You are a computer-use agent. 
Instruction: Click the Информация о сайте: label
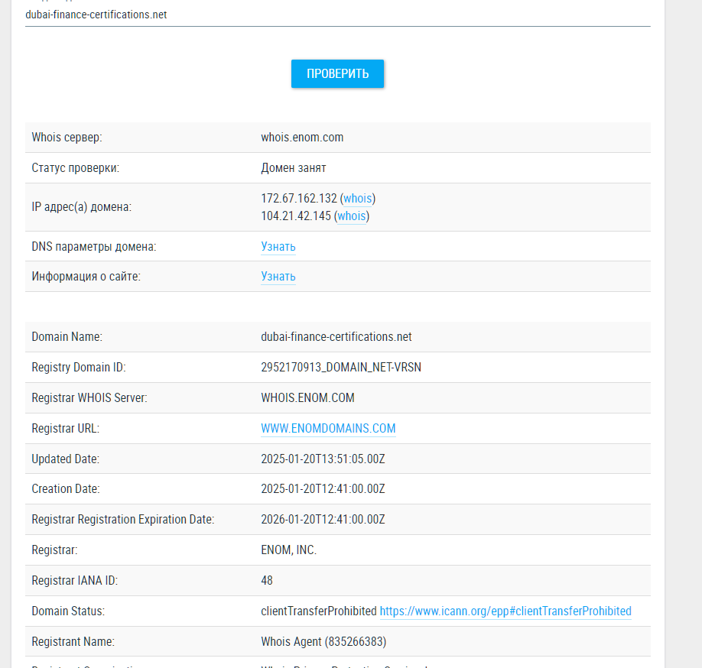(x=86, y=277)
